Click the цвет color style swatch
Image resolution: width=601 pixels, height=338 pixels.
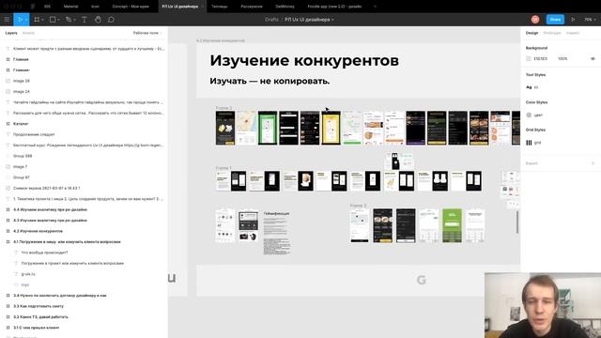tap(529, 115)
